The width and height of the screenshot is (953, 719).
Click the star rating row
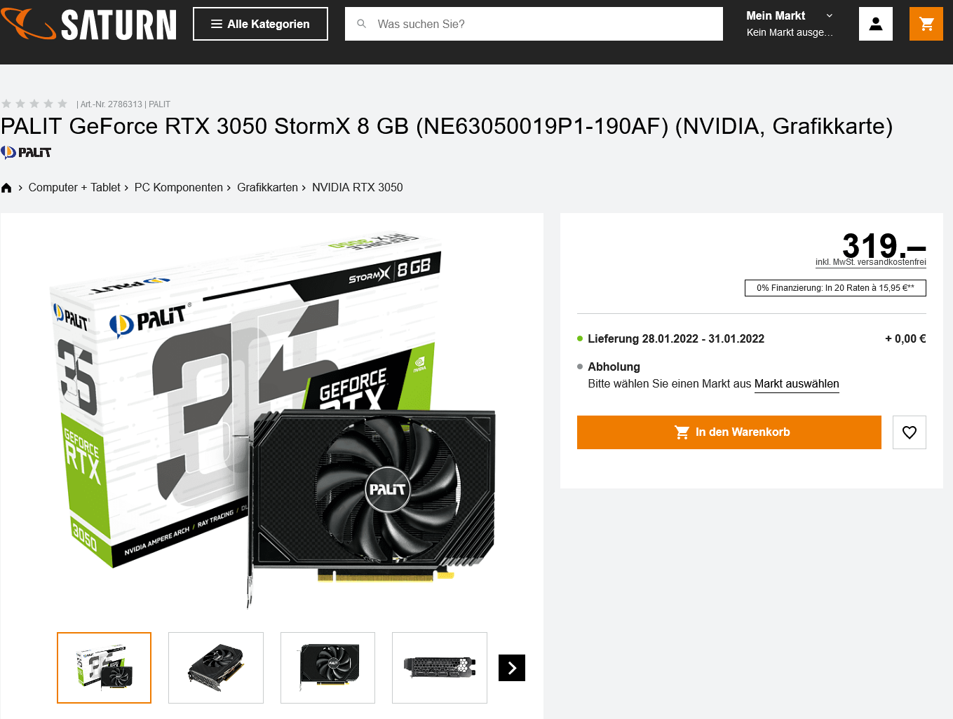click(x=34, y=104)
